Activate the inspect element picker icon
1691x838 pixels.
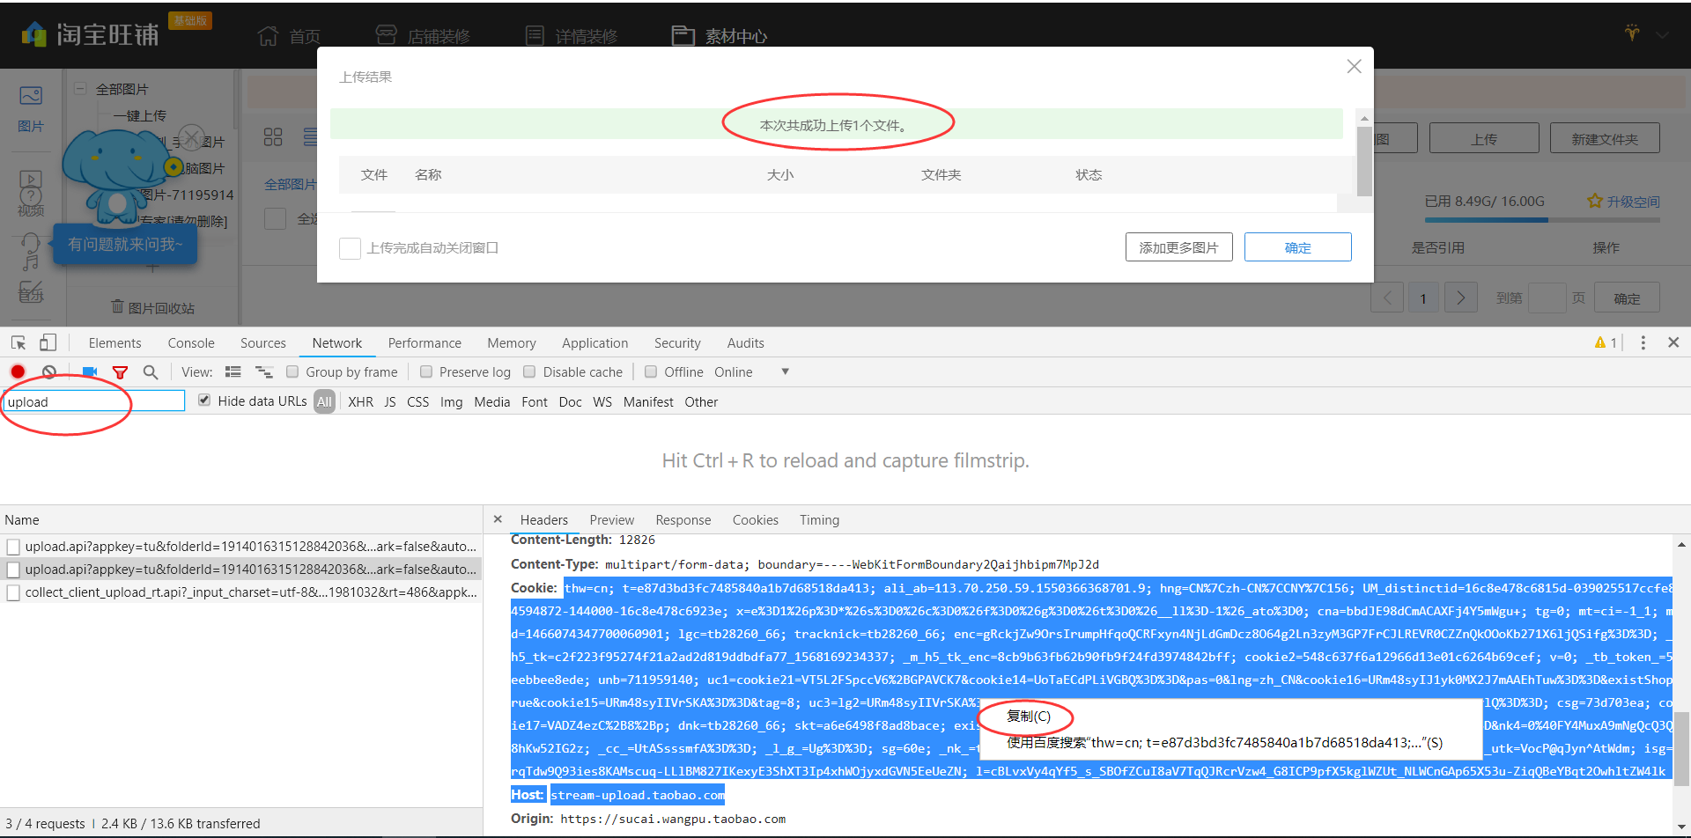[18, 342]
